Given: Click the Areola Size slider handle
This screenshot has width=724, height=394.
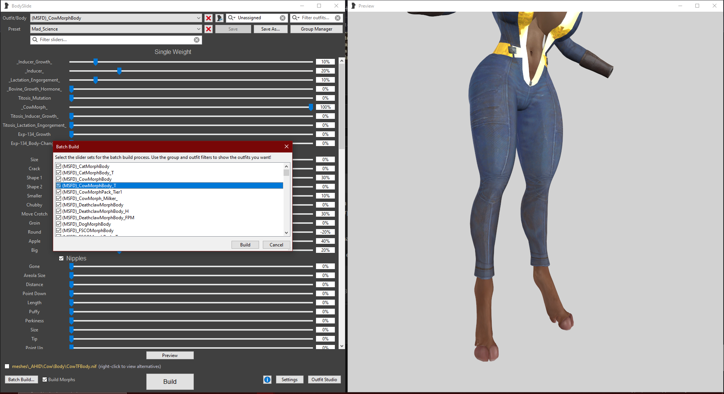Looking at the screenshot, I should click(71, 275).
